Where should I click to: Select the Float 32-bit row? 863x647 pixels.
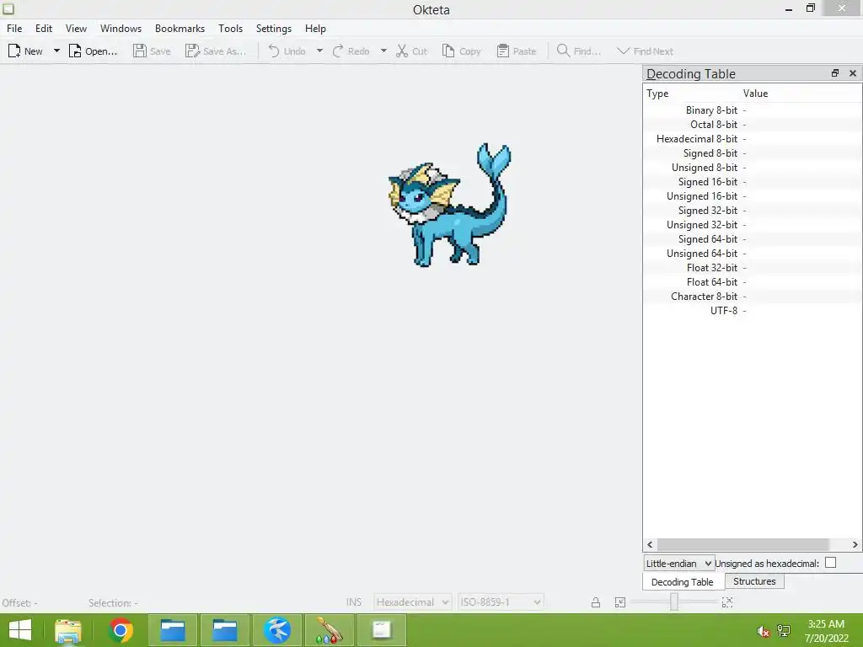coord(753,267)
